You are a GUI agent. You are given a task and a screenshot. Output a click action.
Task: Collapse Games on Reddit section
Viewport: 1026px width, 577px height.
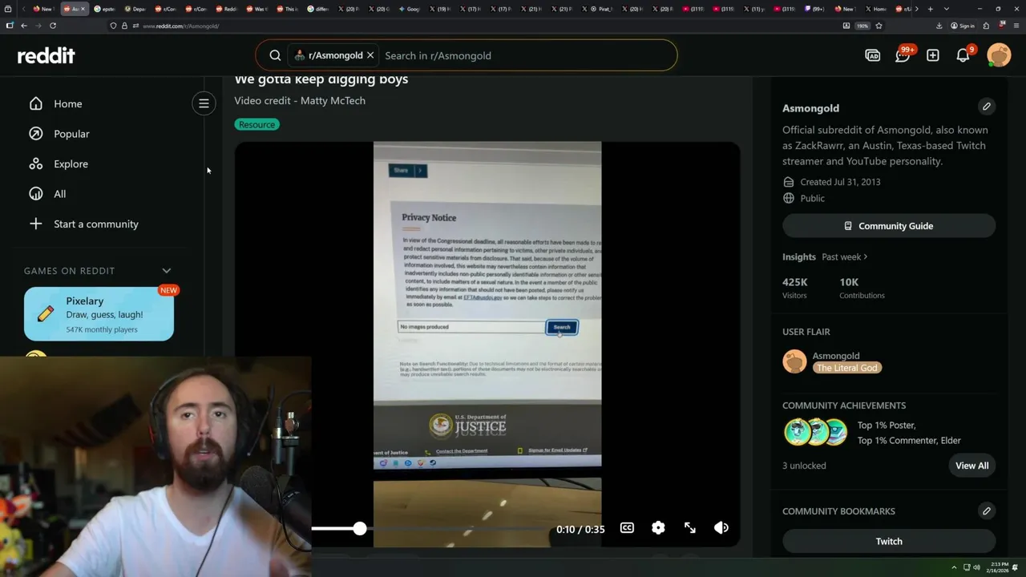(167, 271)
